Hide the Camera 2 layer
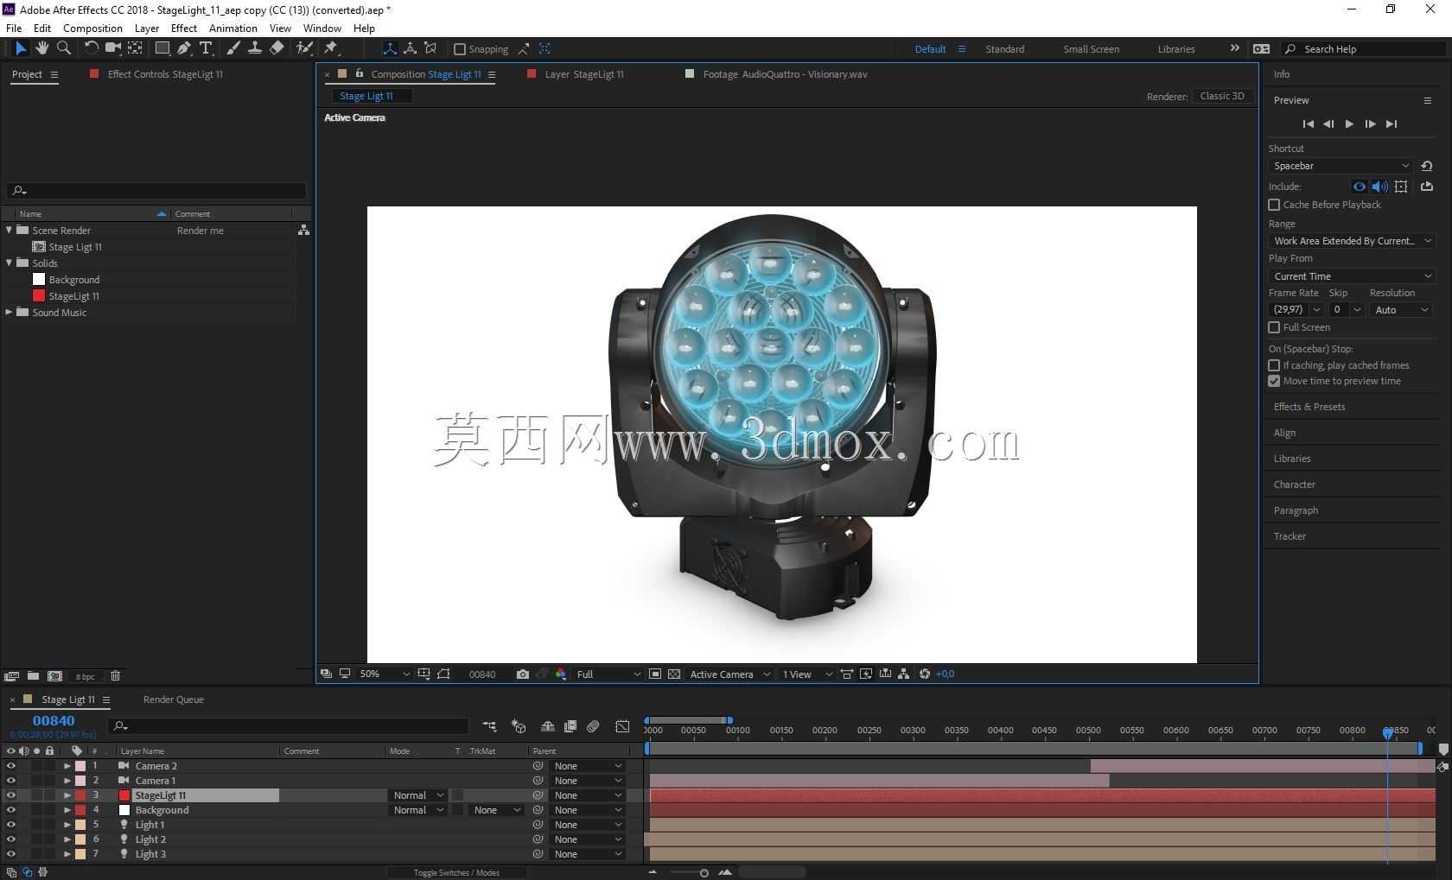 pyautogui.click(x=11, y=766)
